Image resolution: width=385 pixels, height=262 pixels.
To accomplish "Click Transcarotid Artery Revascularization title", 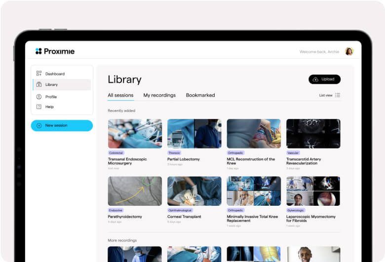I will (304, 161).
